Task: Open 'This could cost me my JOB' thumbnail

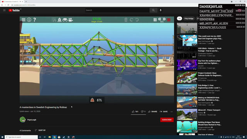Action: 187,40
